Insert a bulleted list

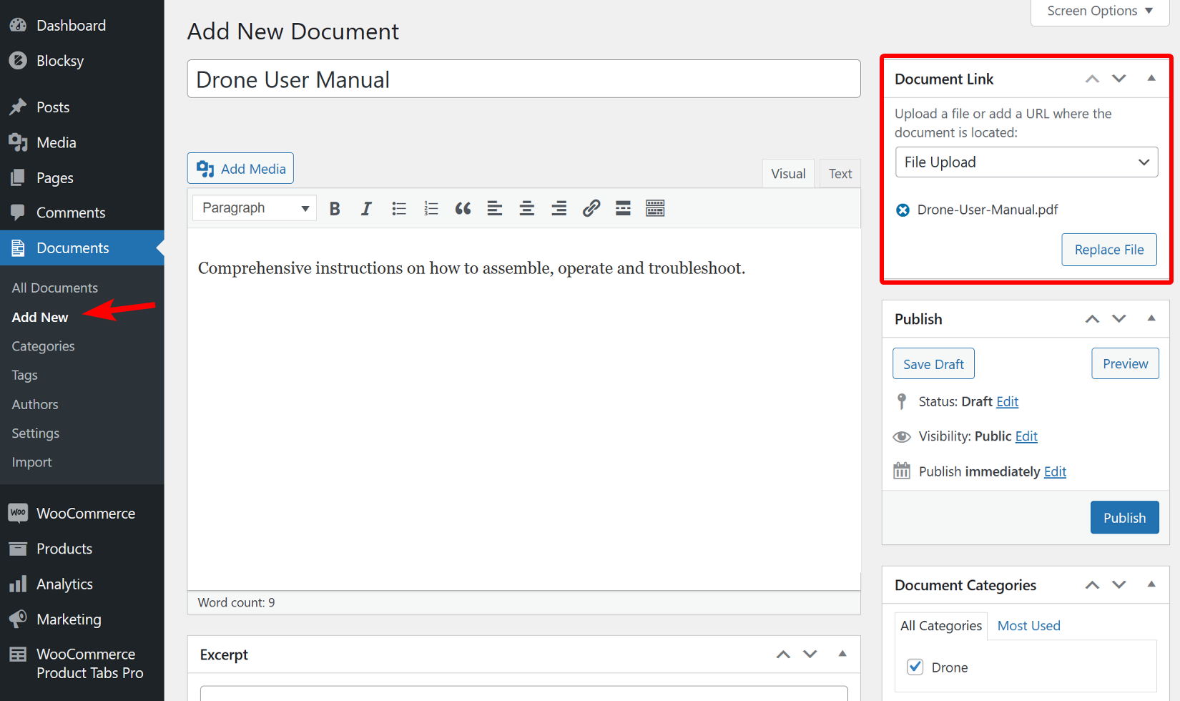398,208
